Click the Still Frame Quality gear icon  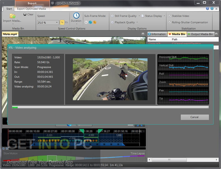(112, 16)
